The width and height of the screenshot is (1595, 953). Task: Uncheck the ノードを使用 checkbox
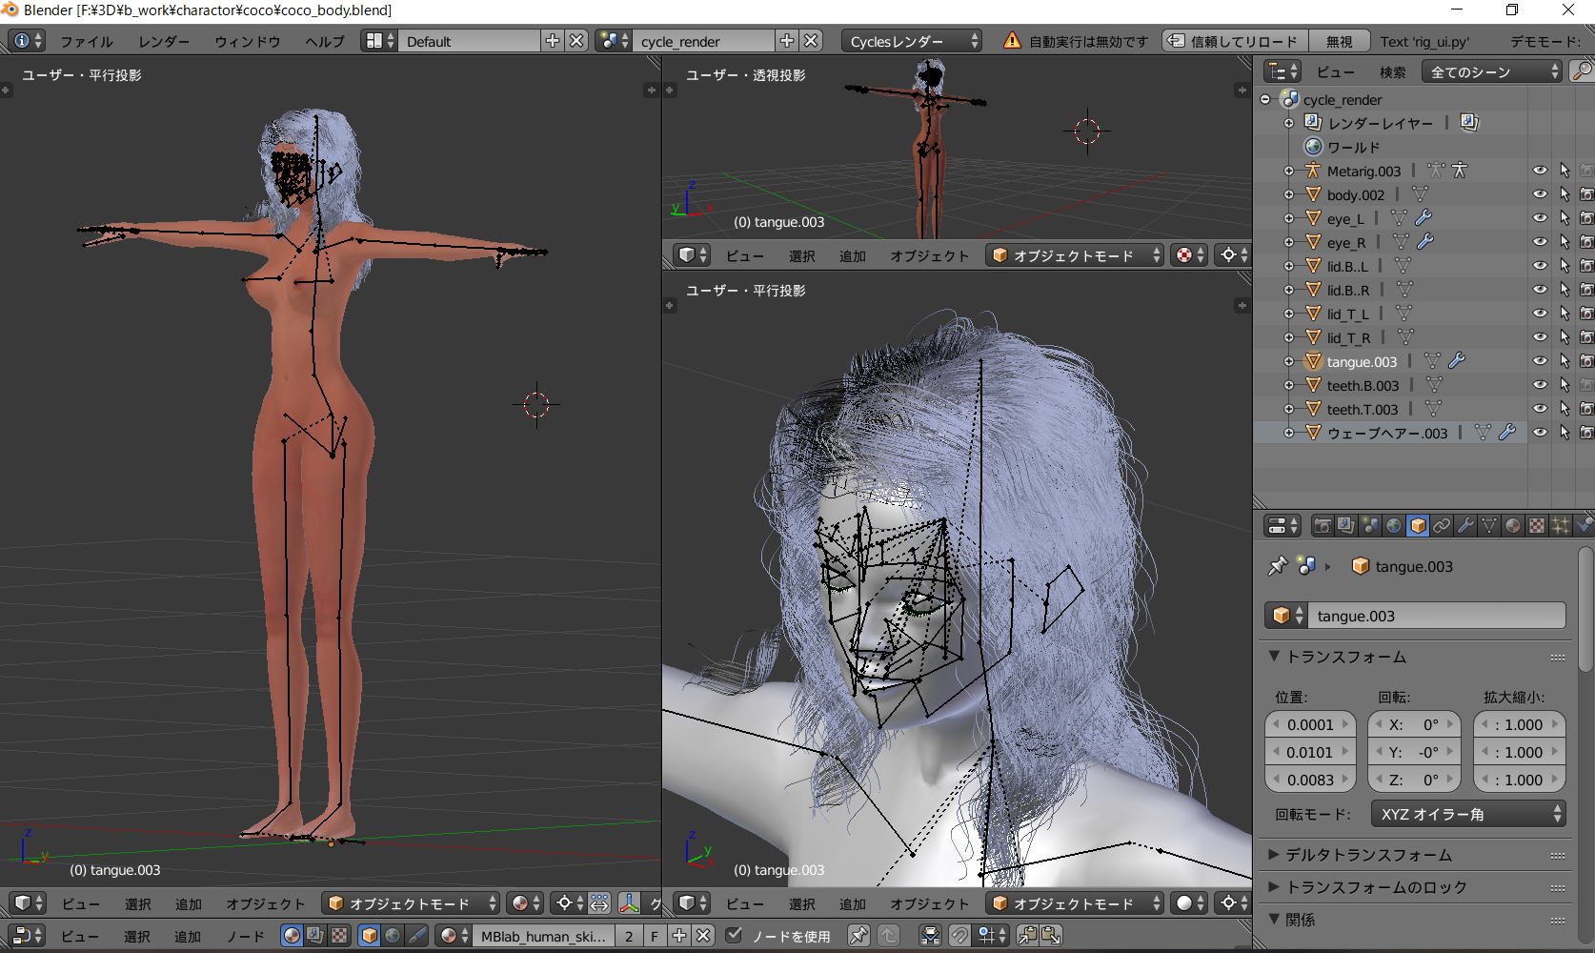tap(734, 936)
